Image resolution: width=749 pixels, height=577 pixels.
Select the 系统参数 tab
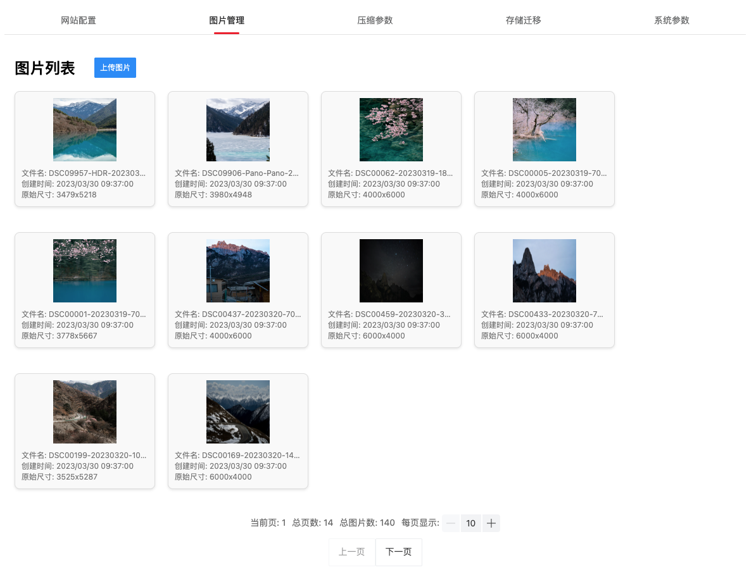click(671, 20)
